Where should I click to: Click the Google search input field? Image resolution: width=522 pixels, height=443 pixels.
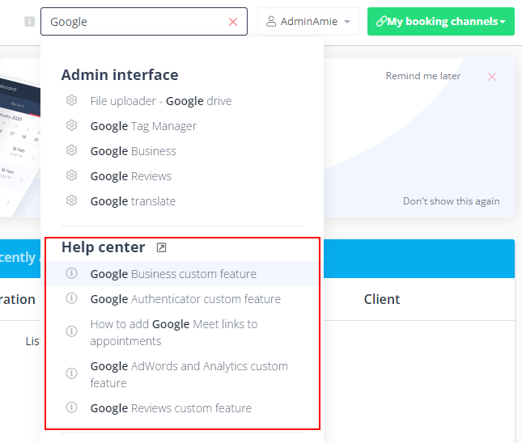[x=144, y=22]
